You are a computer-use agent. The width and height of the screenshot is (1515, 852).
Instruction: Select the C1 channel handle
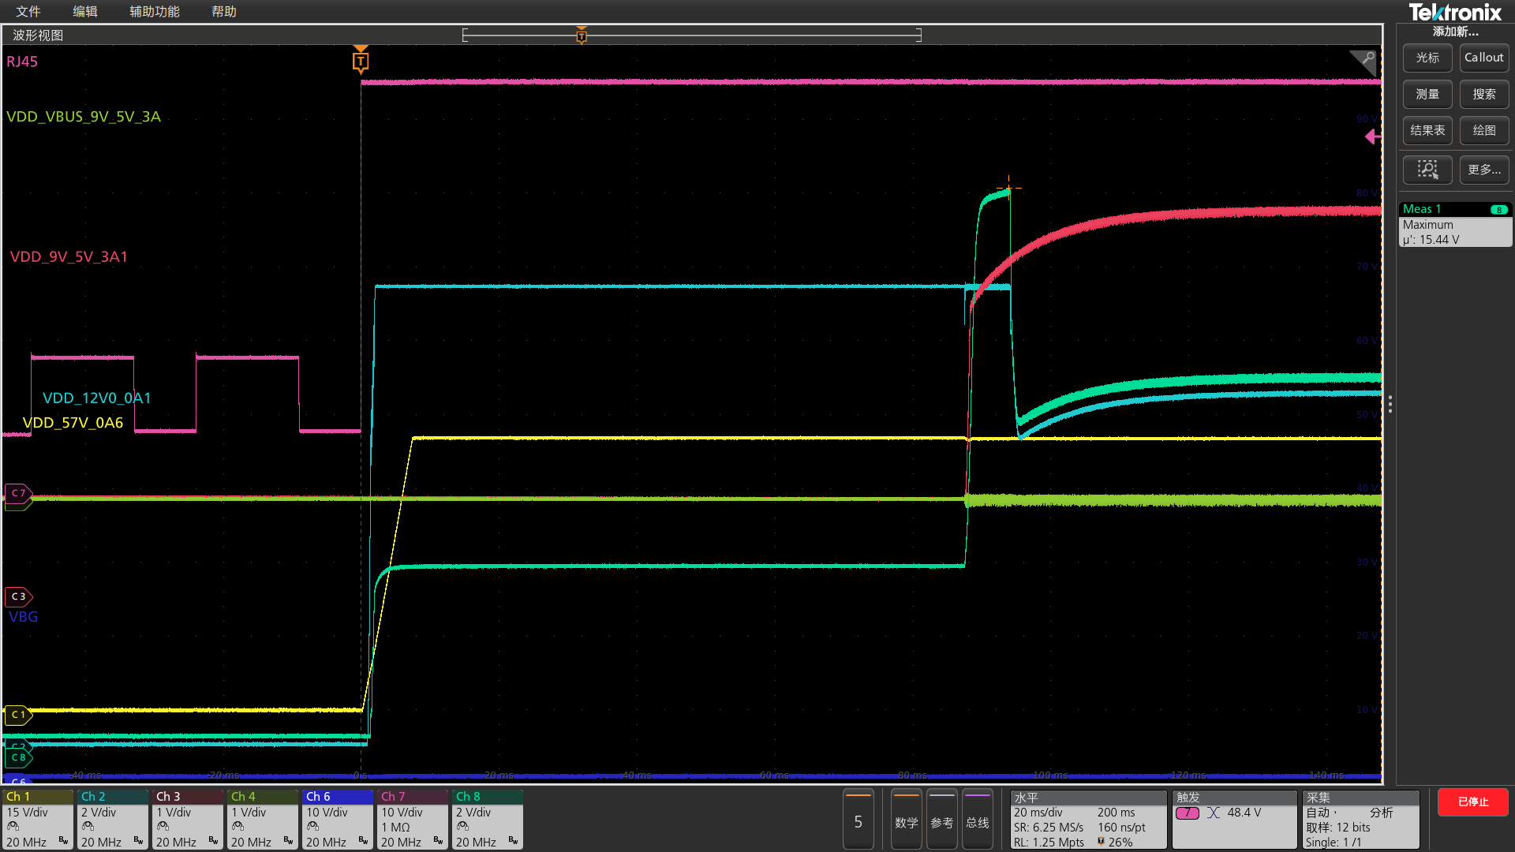(18, 715)
